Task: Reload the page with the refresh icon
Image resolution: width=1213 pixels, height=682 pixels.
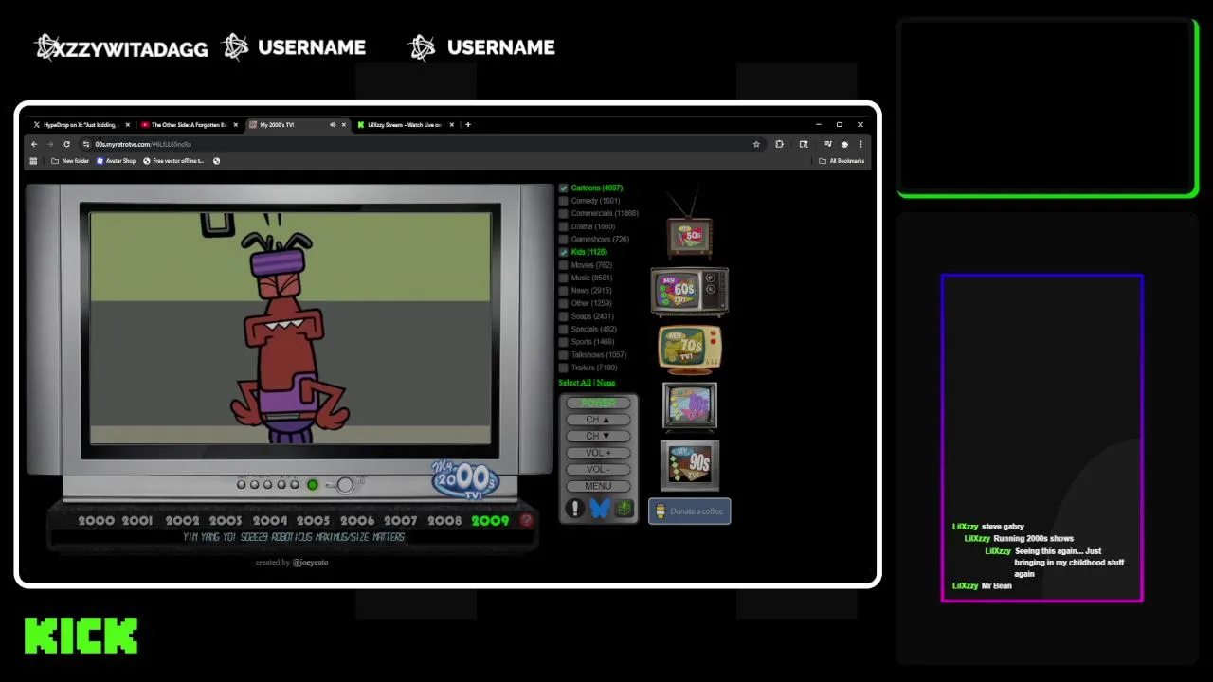Action: click(x=66, y=144)
